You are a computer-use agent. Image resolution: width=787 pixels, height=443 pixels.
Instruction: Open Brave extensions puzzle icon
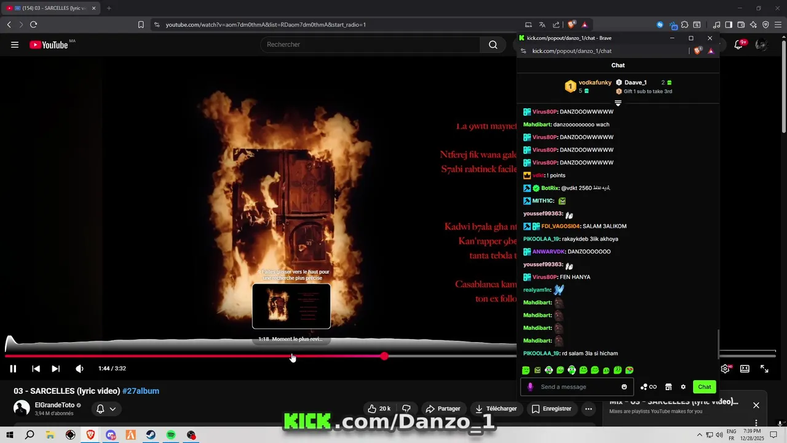[684, 25]
